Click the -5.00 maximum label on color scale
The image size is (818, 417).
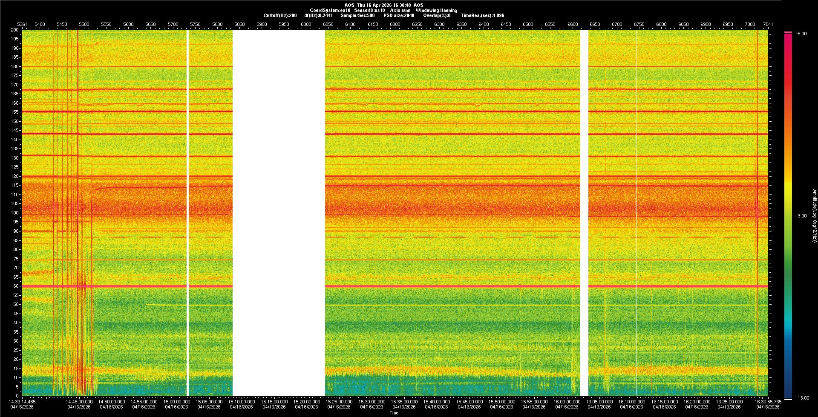[x=801, y=34]
